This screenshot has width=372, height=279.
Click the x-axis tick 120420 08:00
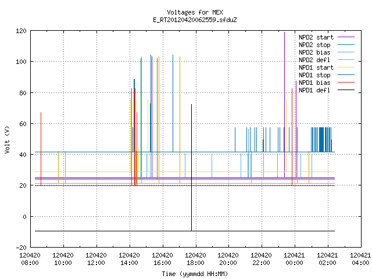[30, 259]
